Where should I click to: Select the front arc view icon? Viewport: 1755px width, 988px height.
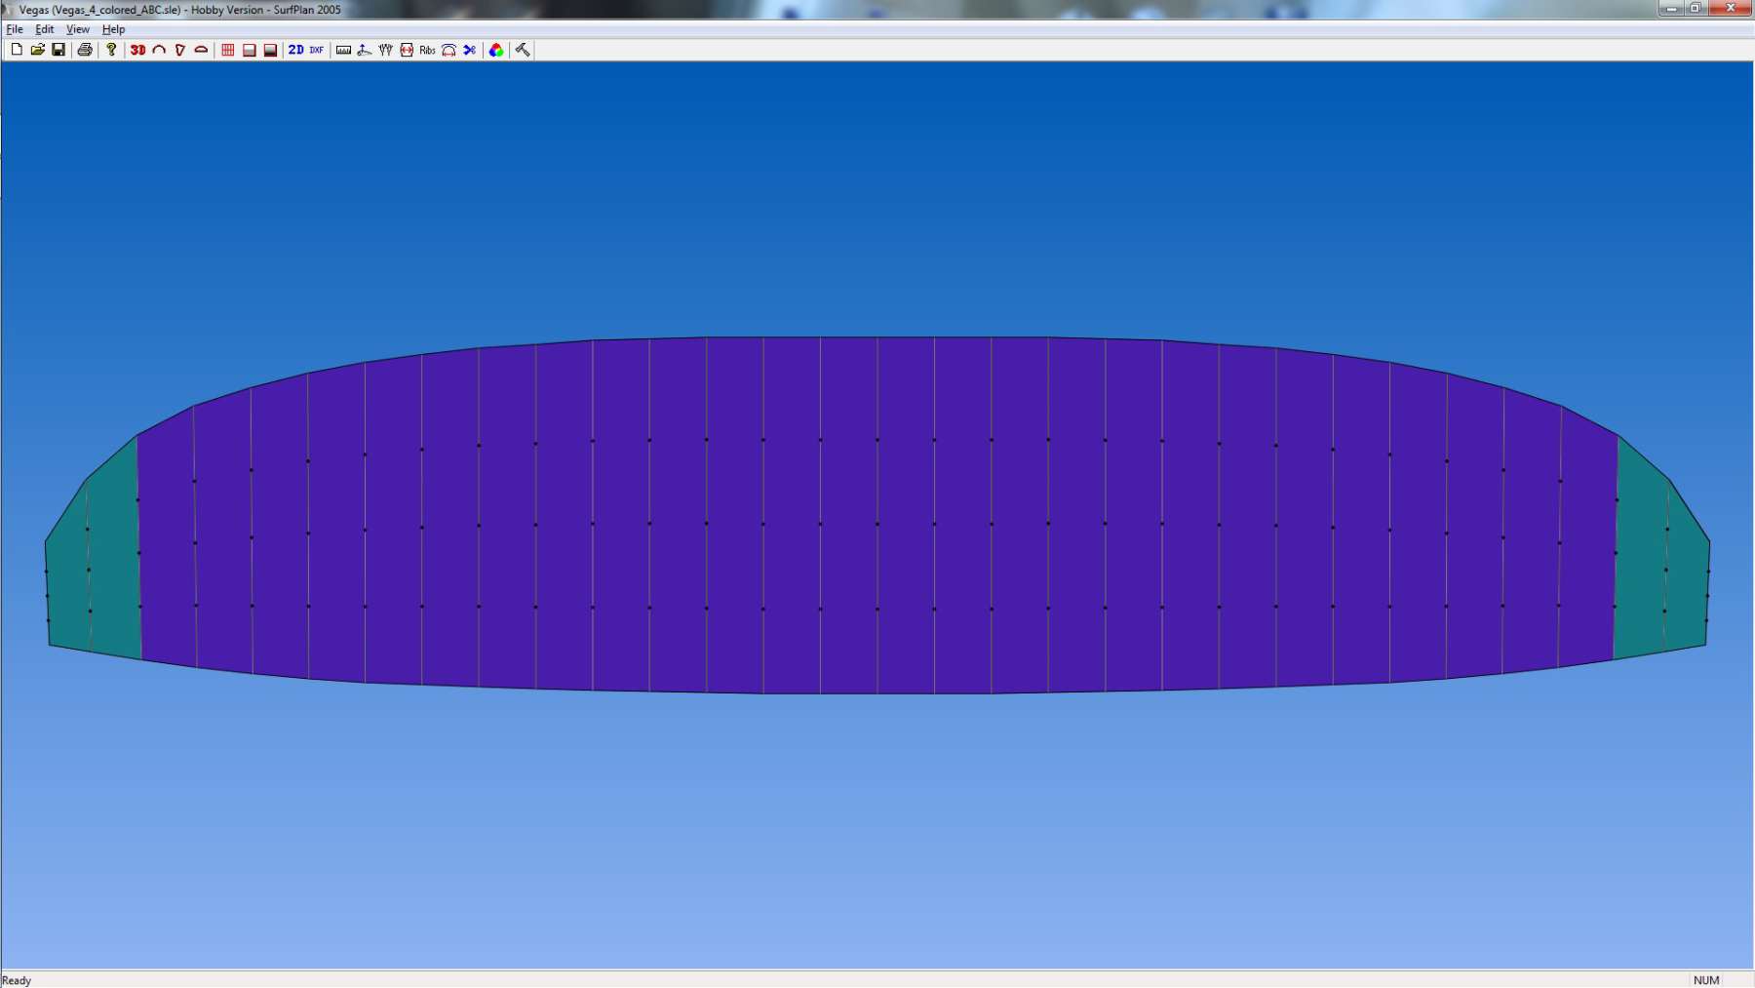(159, 50)
